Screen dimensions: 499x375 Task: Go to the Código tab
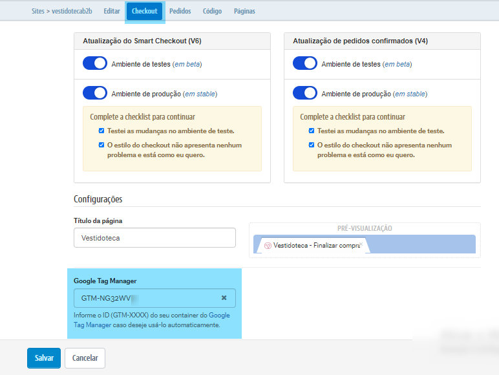(212, 11)
